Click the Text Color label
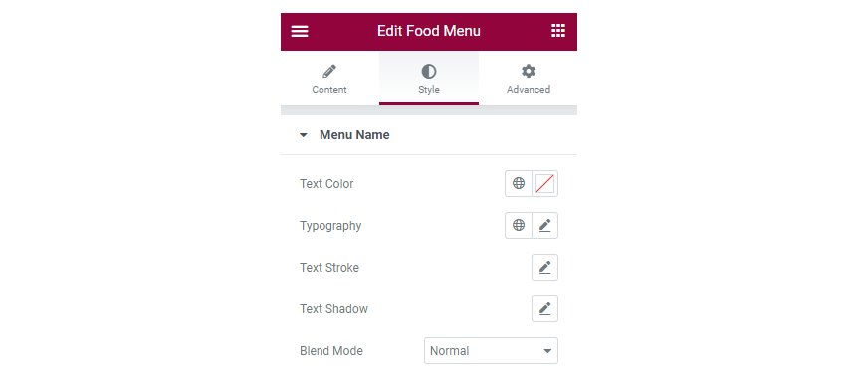Viewport: 856px width, 378px height. pyautogui.click(x=326, y=184)
